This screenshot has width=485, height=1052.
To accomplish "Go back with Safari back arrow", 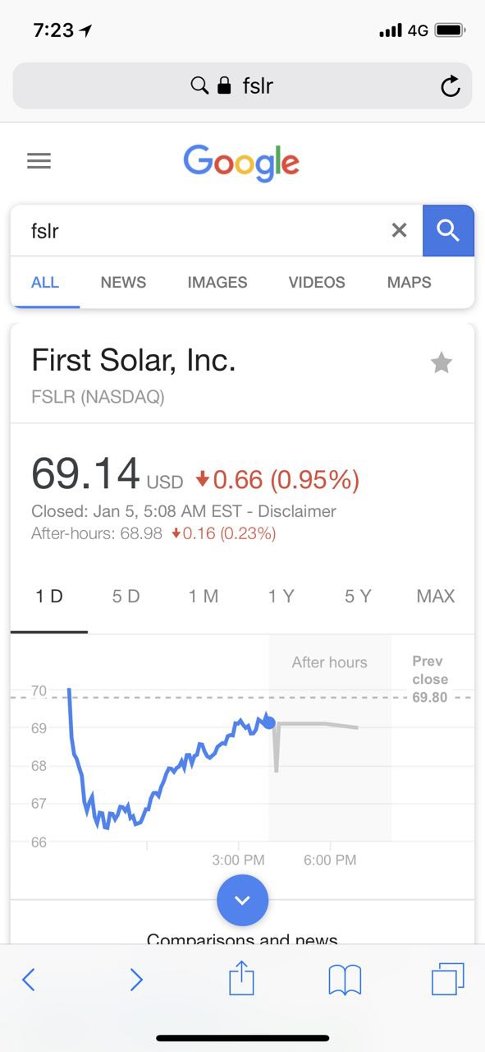I will 29,980.
